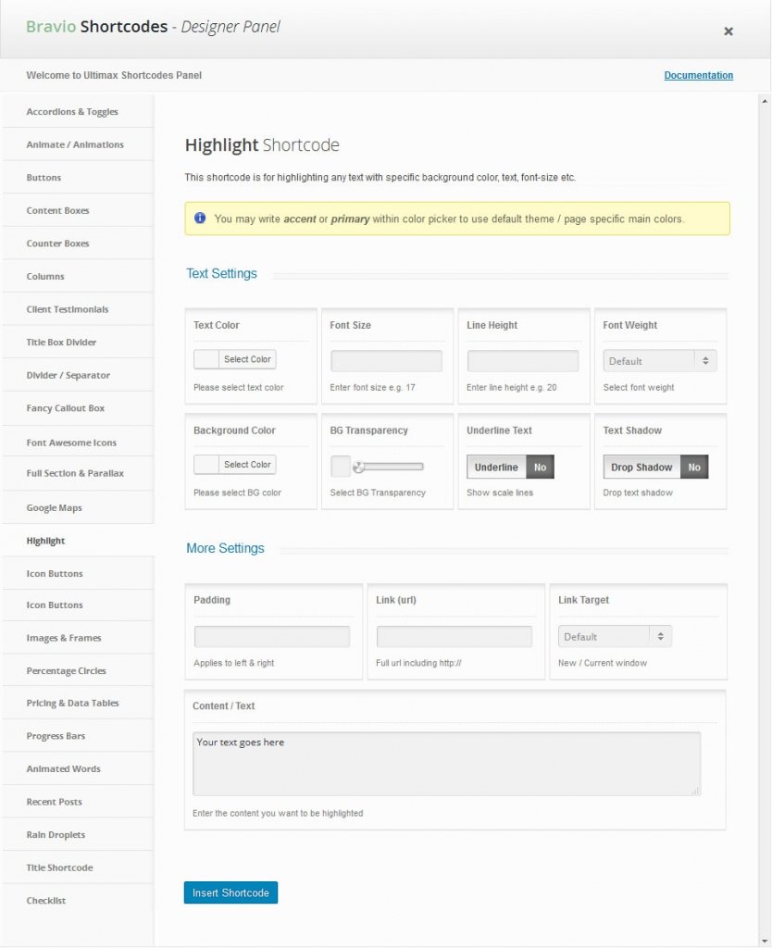The height and width of the screenshot is (948, 772).
Task: Focus the Link (url) text field
Action: [454, 637]
